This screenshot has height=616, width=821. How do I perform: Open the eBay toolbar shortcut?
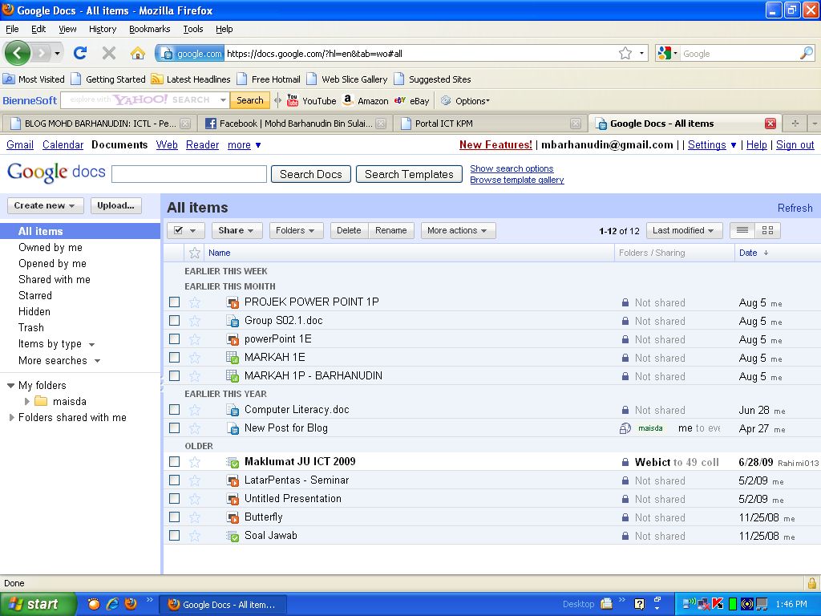[412, 100]
